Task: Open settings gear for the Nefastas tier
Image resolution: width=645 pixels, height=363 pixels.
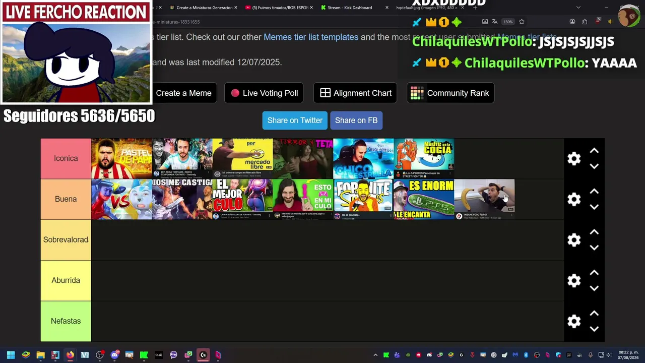Action: 574,321
